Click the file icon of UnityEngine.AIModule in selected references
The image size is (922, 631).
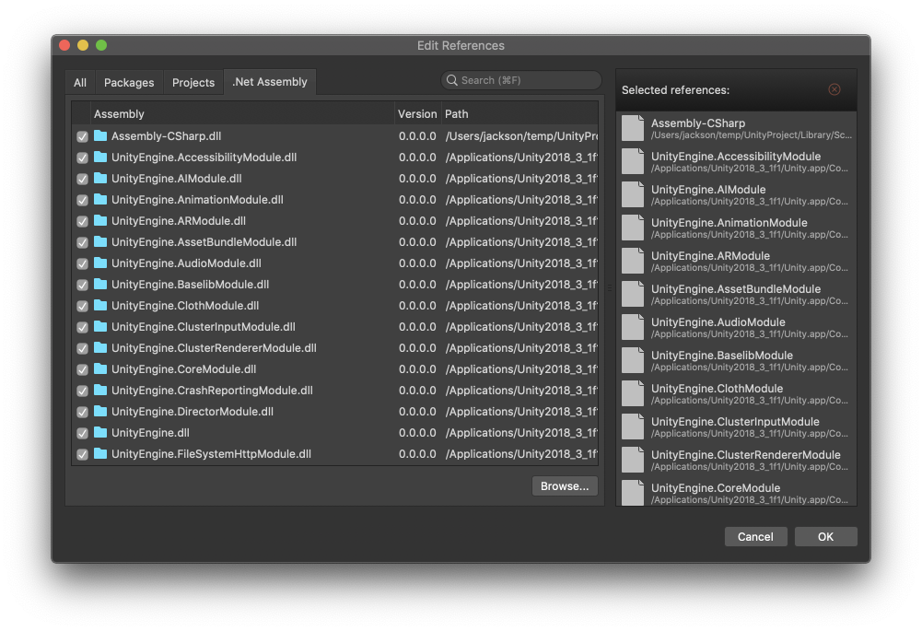click(x=634, y=194)
